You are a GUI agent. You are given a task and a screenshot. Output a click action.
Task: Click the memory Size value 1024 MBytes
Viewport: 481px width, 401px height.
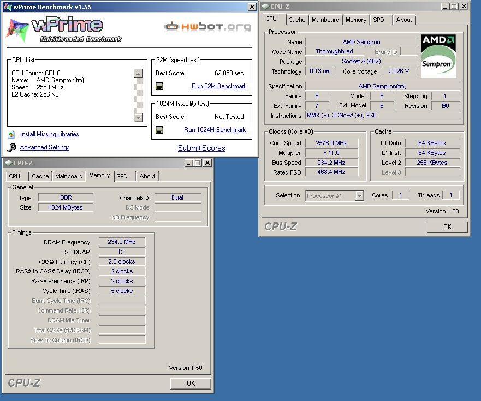(x=66, y=207)
